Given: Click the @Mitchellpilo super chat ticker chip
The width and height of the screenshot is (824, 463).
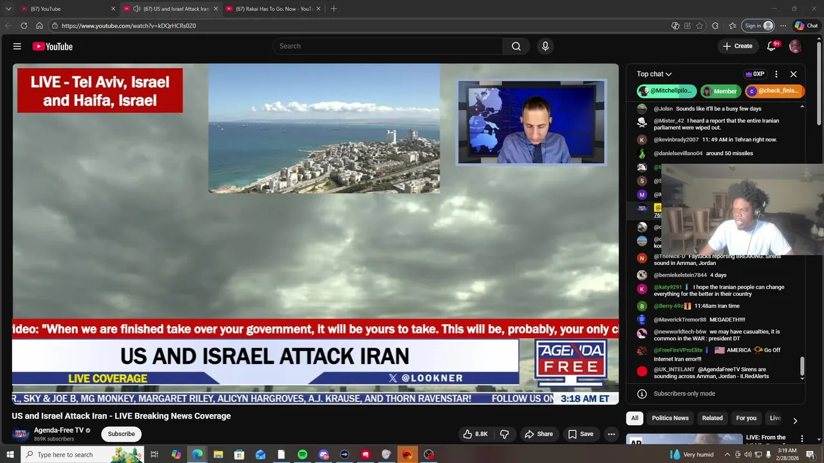Looking at the screenshot, I should [x=666, y=91].
